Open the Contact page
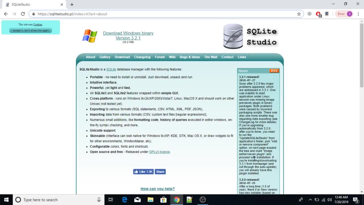364x205 pixels. 227,57
